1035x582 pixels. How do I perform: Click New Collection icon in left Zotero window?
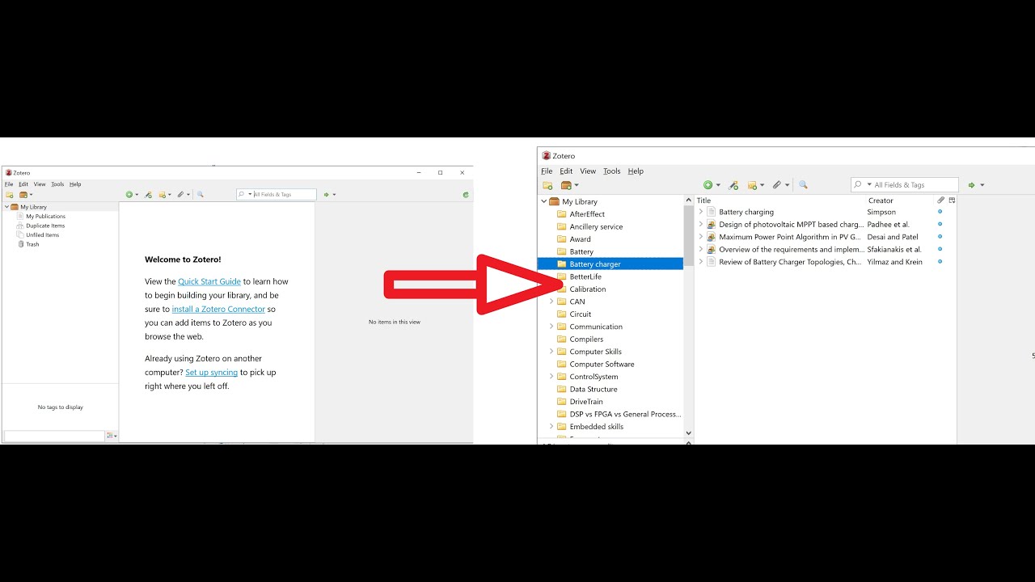(x=10, y=195)
